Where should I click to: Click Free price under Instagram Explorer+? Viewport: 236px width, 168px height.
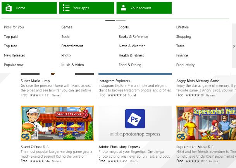(x=102, y=95)
